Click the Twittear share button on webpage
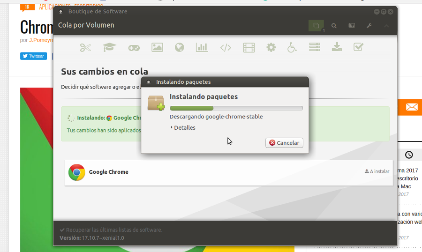The width and height of the screenshot is (422, 252). click(x=33, y=56)
